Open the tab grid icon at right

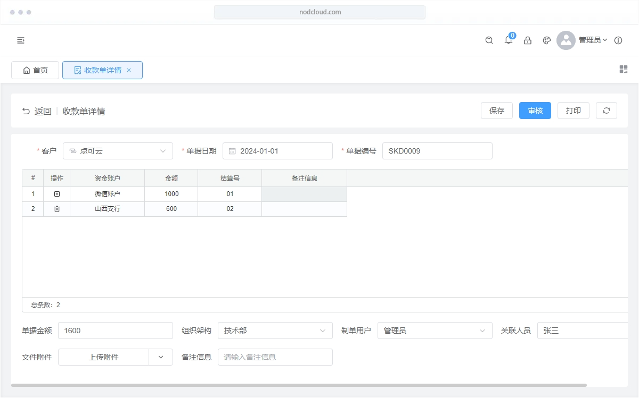tap(624, 69)
